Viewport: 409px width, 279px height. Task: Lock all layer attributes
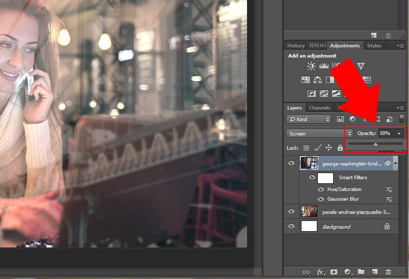click(340, 148)
